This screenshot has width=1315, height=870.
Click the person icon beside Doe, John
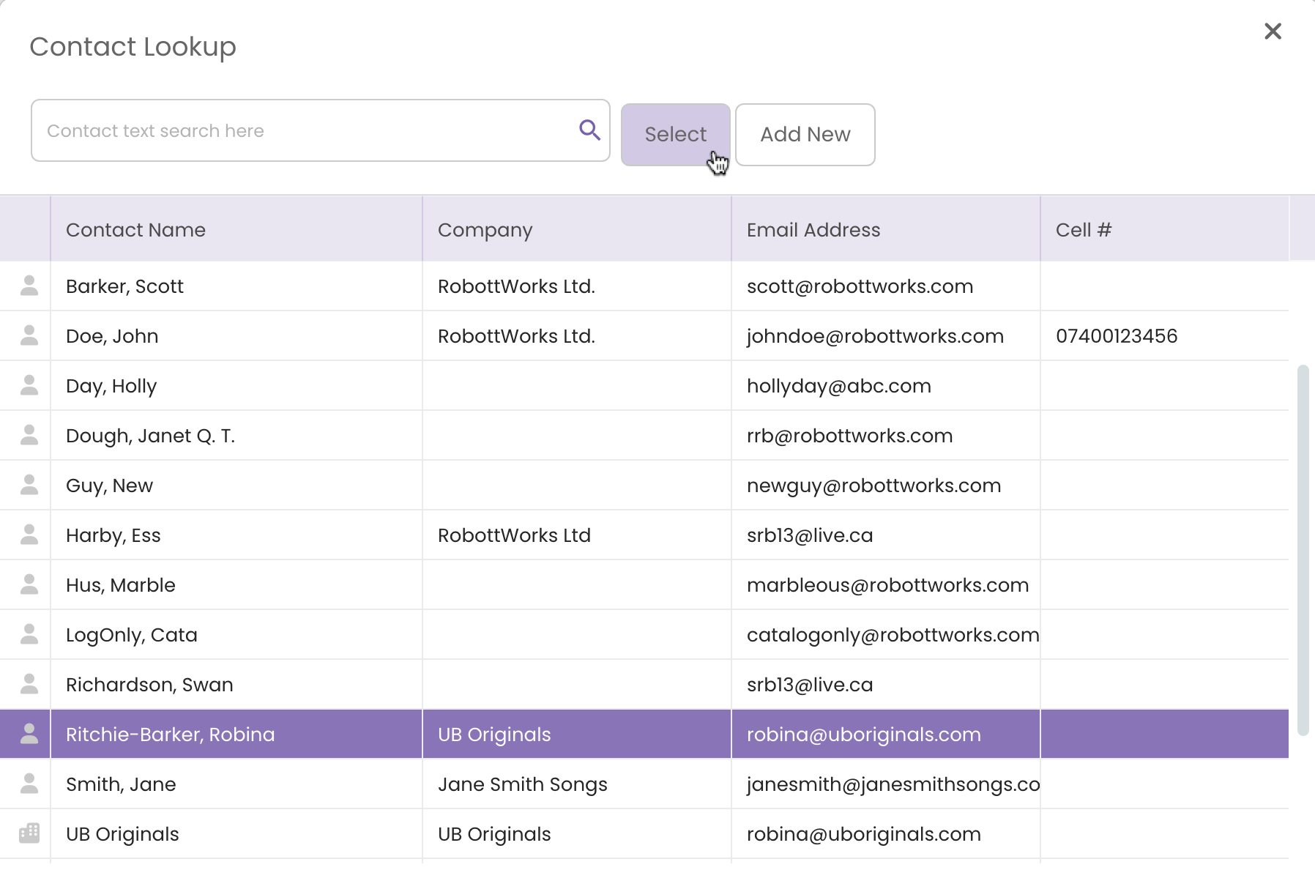[x=29, y=335]
